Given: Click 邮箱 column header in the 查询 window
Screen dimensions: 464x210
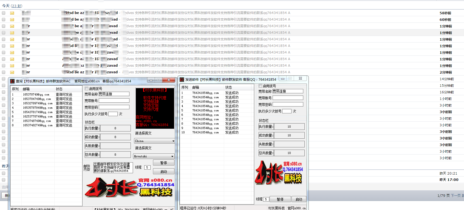Looking at the screenshot, I should [38, 89].
